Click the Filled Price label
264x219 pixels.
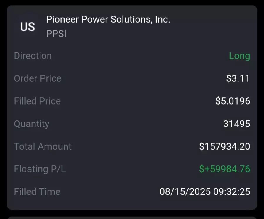coord(37,101)
